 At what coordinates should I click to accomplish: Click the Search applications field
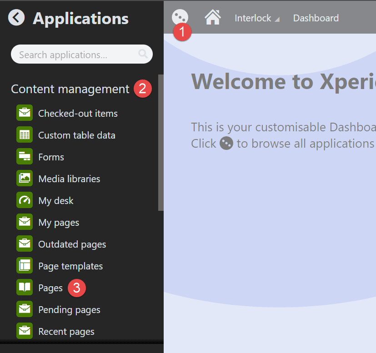click(x=82, y=54)
